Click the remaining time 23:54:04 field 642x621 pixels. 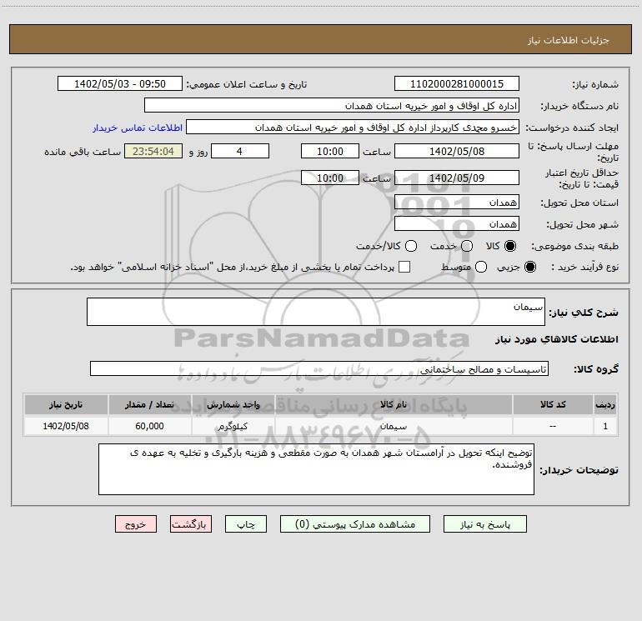(153, 151)
